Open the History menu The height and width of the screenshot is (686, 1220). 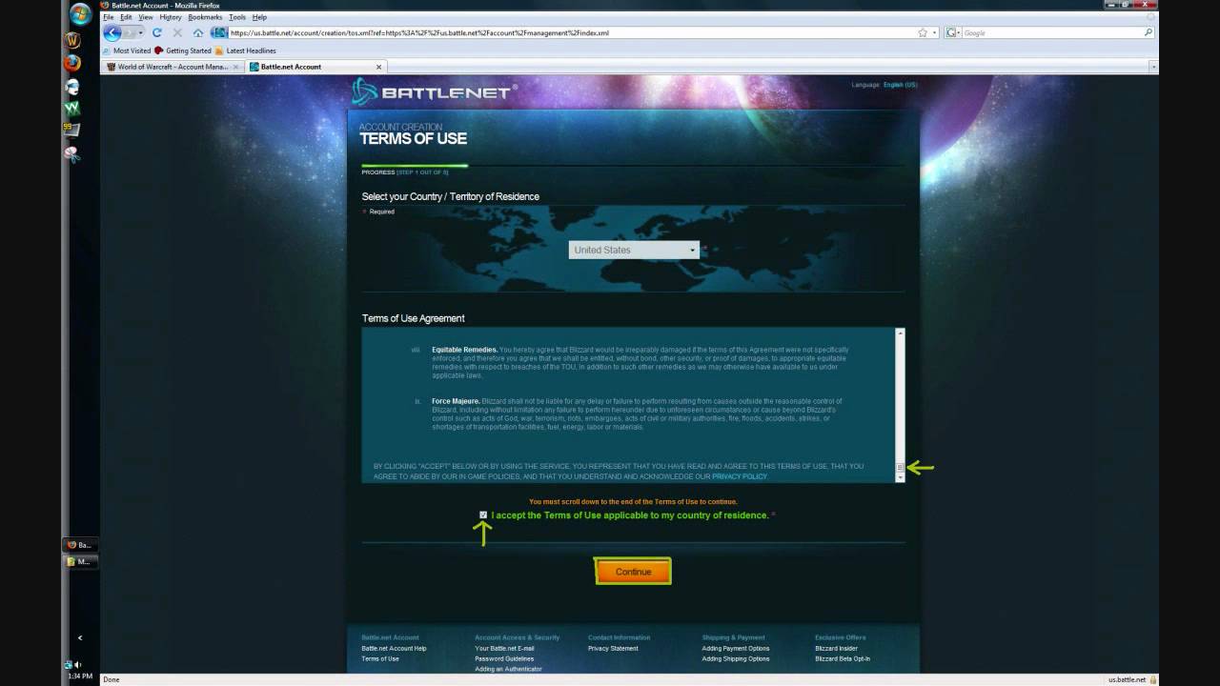(171, 17)
